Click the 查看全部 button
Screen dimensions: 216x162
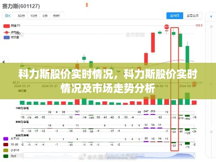point(192,16)
